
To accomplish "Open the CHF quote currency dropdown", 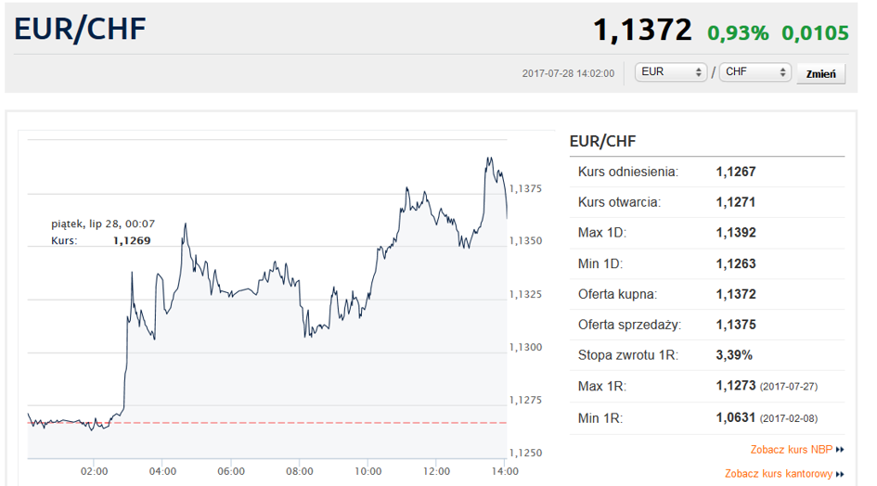I will click(755, 72).
